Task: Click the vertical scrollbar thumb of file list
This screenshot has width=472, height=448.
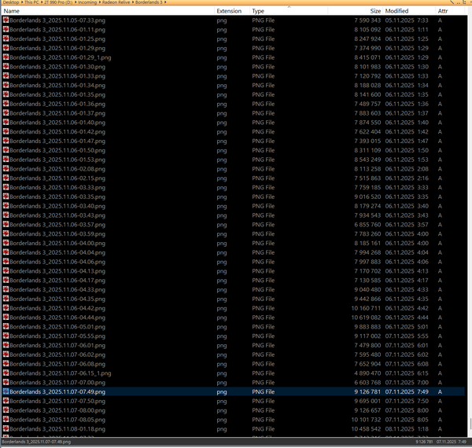Action: [470, 424]
